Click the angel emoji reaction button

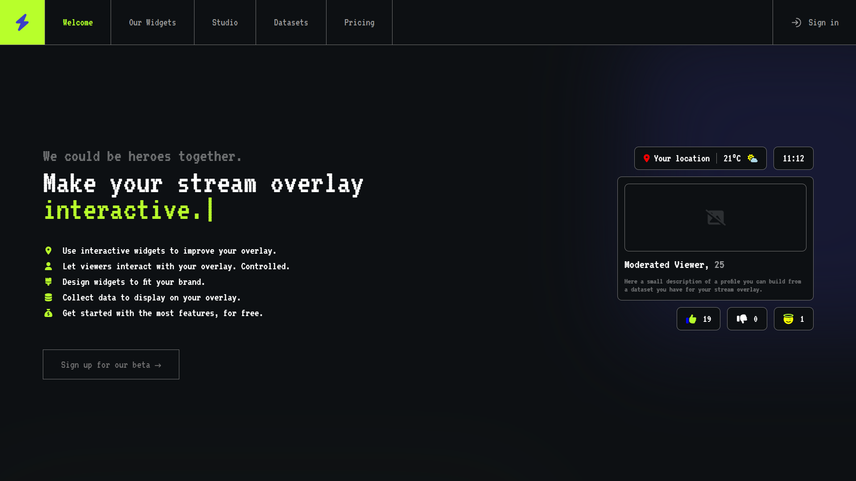pos(794,319)
